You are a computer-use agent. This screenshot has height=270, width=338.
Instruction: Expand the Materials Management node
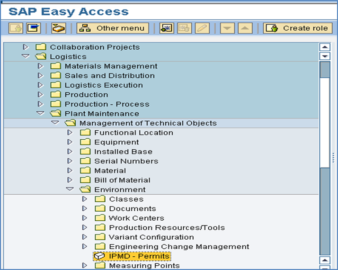(40, 66)
